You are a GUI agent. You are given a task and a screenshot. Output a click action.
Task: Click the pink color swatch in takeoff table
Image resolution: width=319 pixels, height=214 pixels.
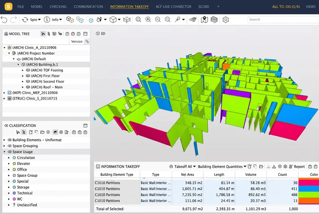[309, 183]
